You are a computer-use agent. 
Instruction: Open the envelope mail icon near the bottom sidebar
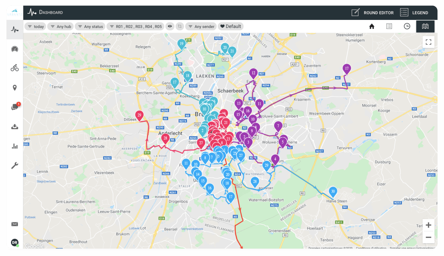(x=14, y=224)
